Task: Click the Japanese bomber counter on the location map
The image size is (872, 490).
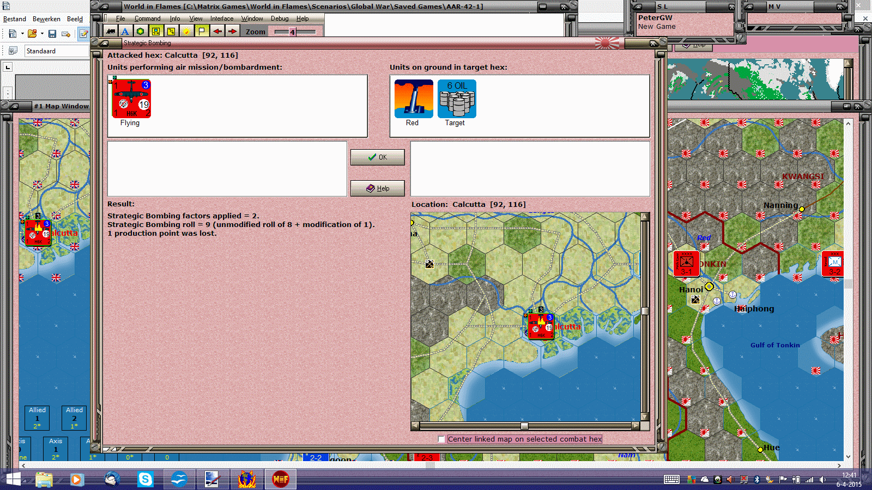Action: [541, 326]
